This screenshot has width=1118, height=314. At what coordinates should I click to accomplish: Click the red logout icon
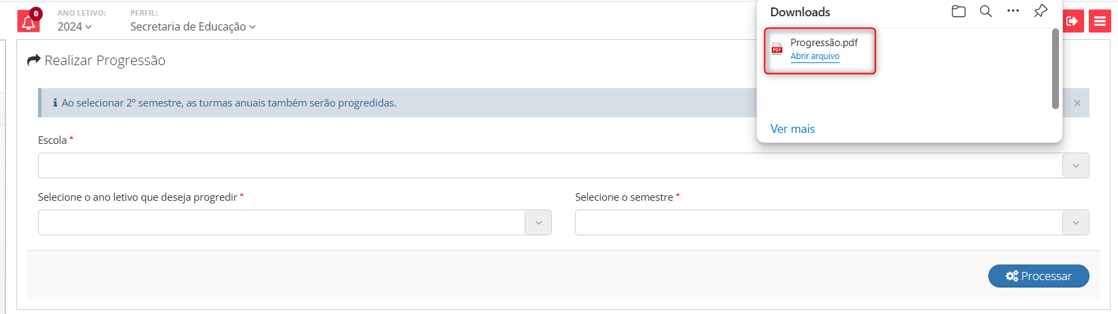pyautogui.click(x=1073, y=21)
